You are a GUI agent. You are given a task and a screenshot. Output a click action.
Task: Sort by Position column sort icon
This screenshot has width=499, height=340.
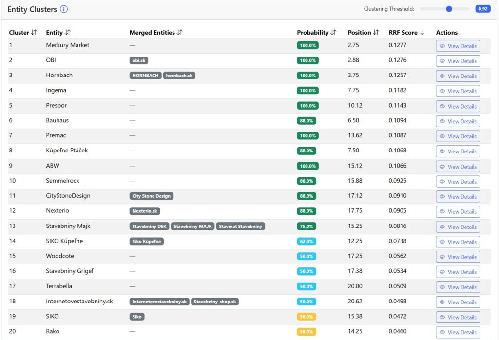(x=376, y=32)
